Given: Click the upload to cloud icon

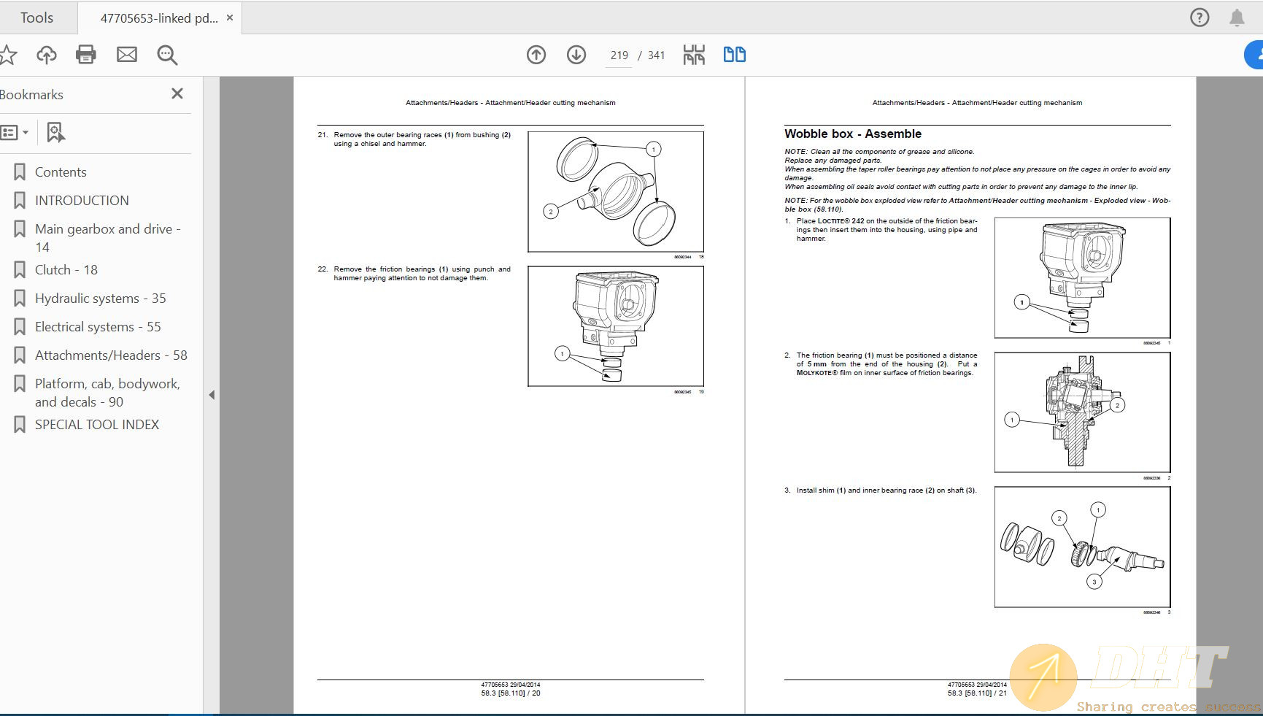Looking at the screenshot, I should coord(47,55).
